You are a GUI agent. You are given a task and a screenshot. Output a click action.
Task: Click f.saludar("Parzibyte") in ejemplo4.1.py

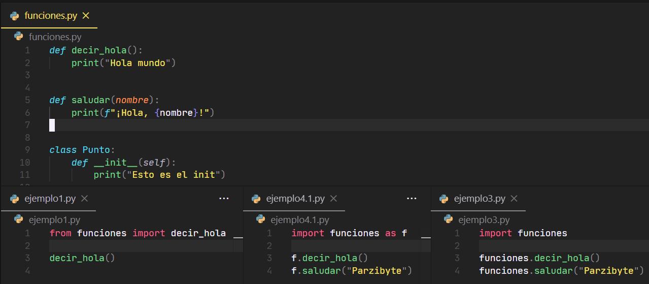[x=352, y=271]
